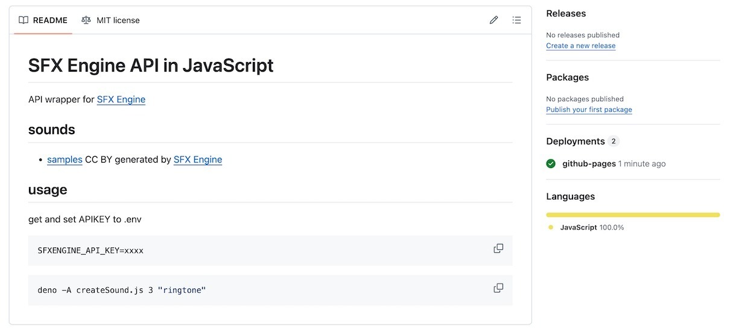Click the deno -A createSound.js code text
The image size is (736, 336).
(122, 290)
